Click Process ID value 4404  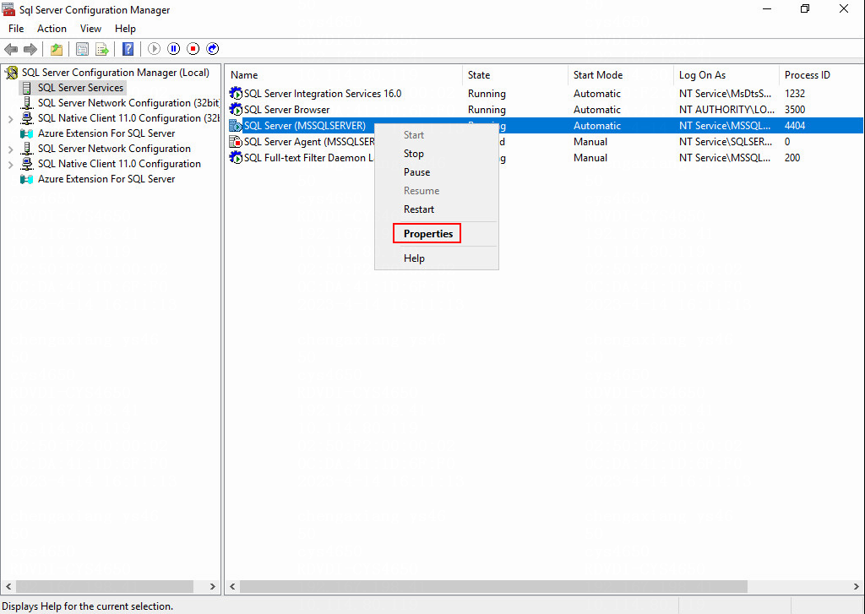pos(795,126)
